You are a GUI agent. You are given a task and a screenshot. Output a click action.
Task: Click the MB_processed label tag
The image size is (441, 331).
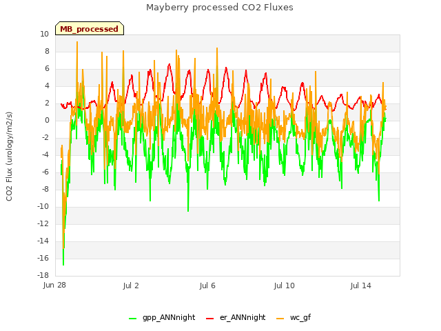tap(90, 28)
